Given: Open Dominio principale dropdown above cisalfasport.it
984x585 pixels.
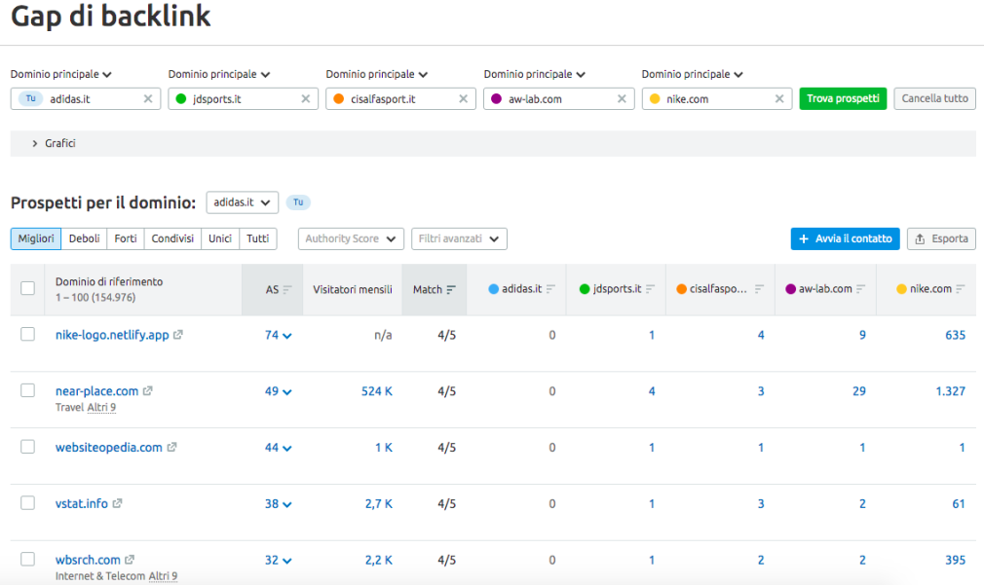Looking at the screenshot, I should 376,74.
